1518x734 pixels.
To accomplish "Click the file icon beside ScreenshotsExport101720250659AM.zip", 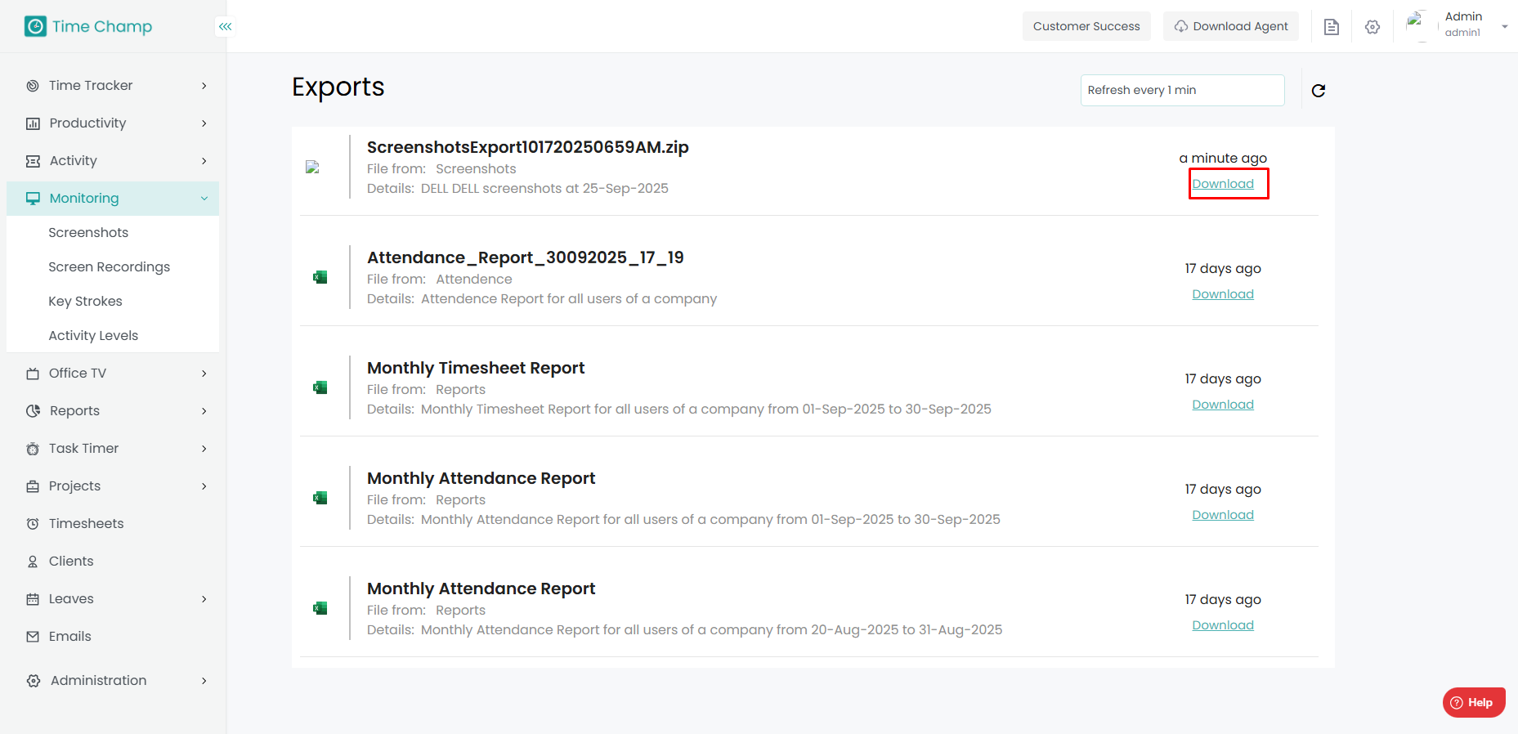I will (312, 167).
